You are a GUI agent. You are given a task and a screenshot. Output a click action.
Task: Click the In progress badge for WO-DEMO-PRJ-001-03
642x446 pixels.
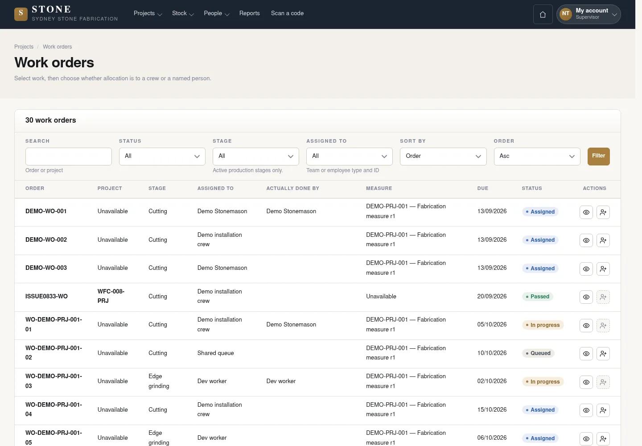(x=543, y=382)
